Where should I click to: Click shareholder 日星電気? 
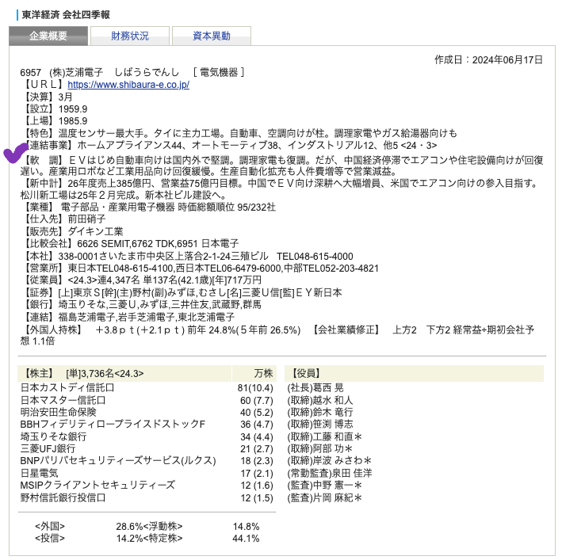pos(39,474)
